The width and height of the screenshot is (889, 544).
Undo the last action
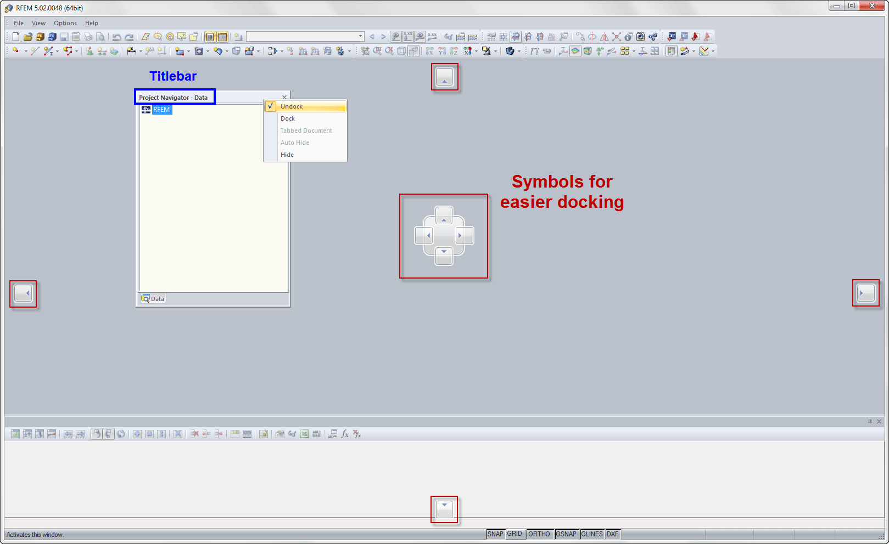pos(116,37)
